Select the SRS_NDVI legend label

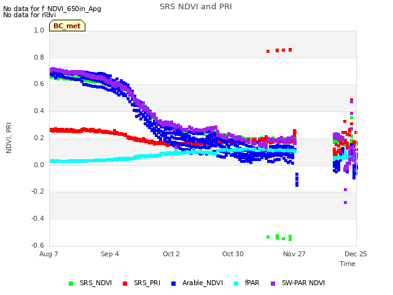[x=96, y=283]
